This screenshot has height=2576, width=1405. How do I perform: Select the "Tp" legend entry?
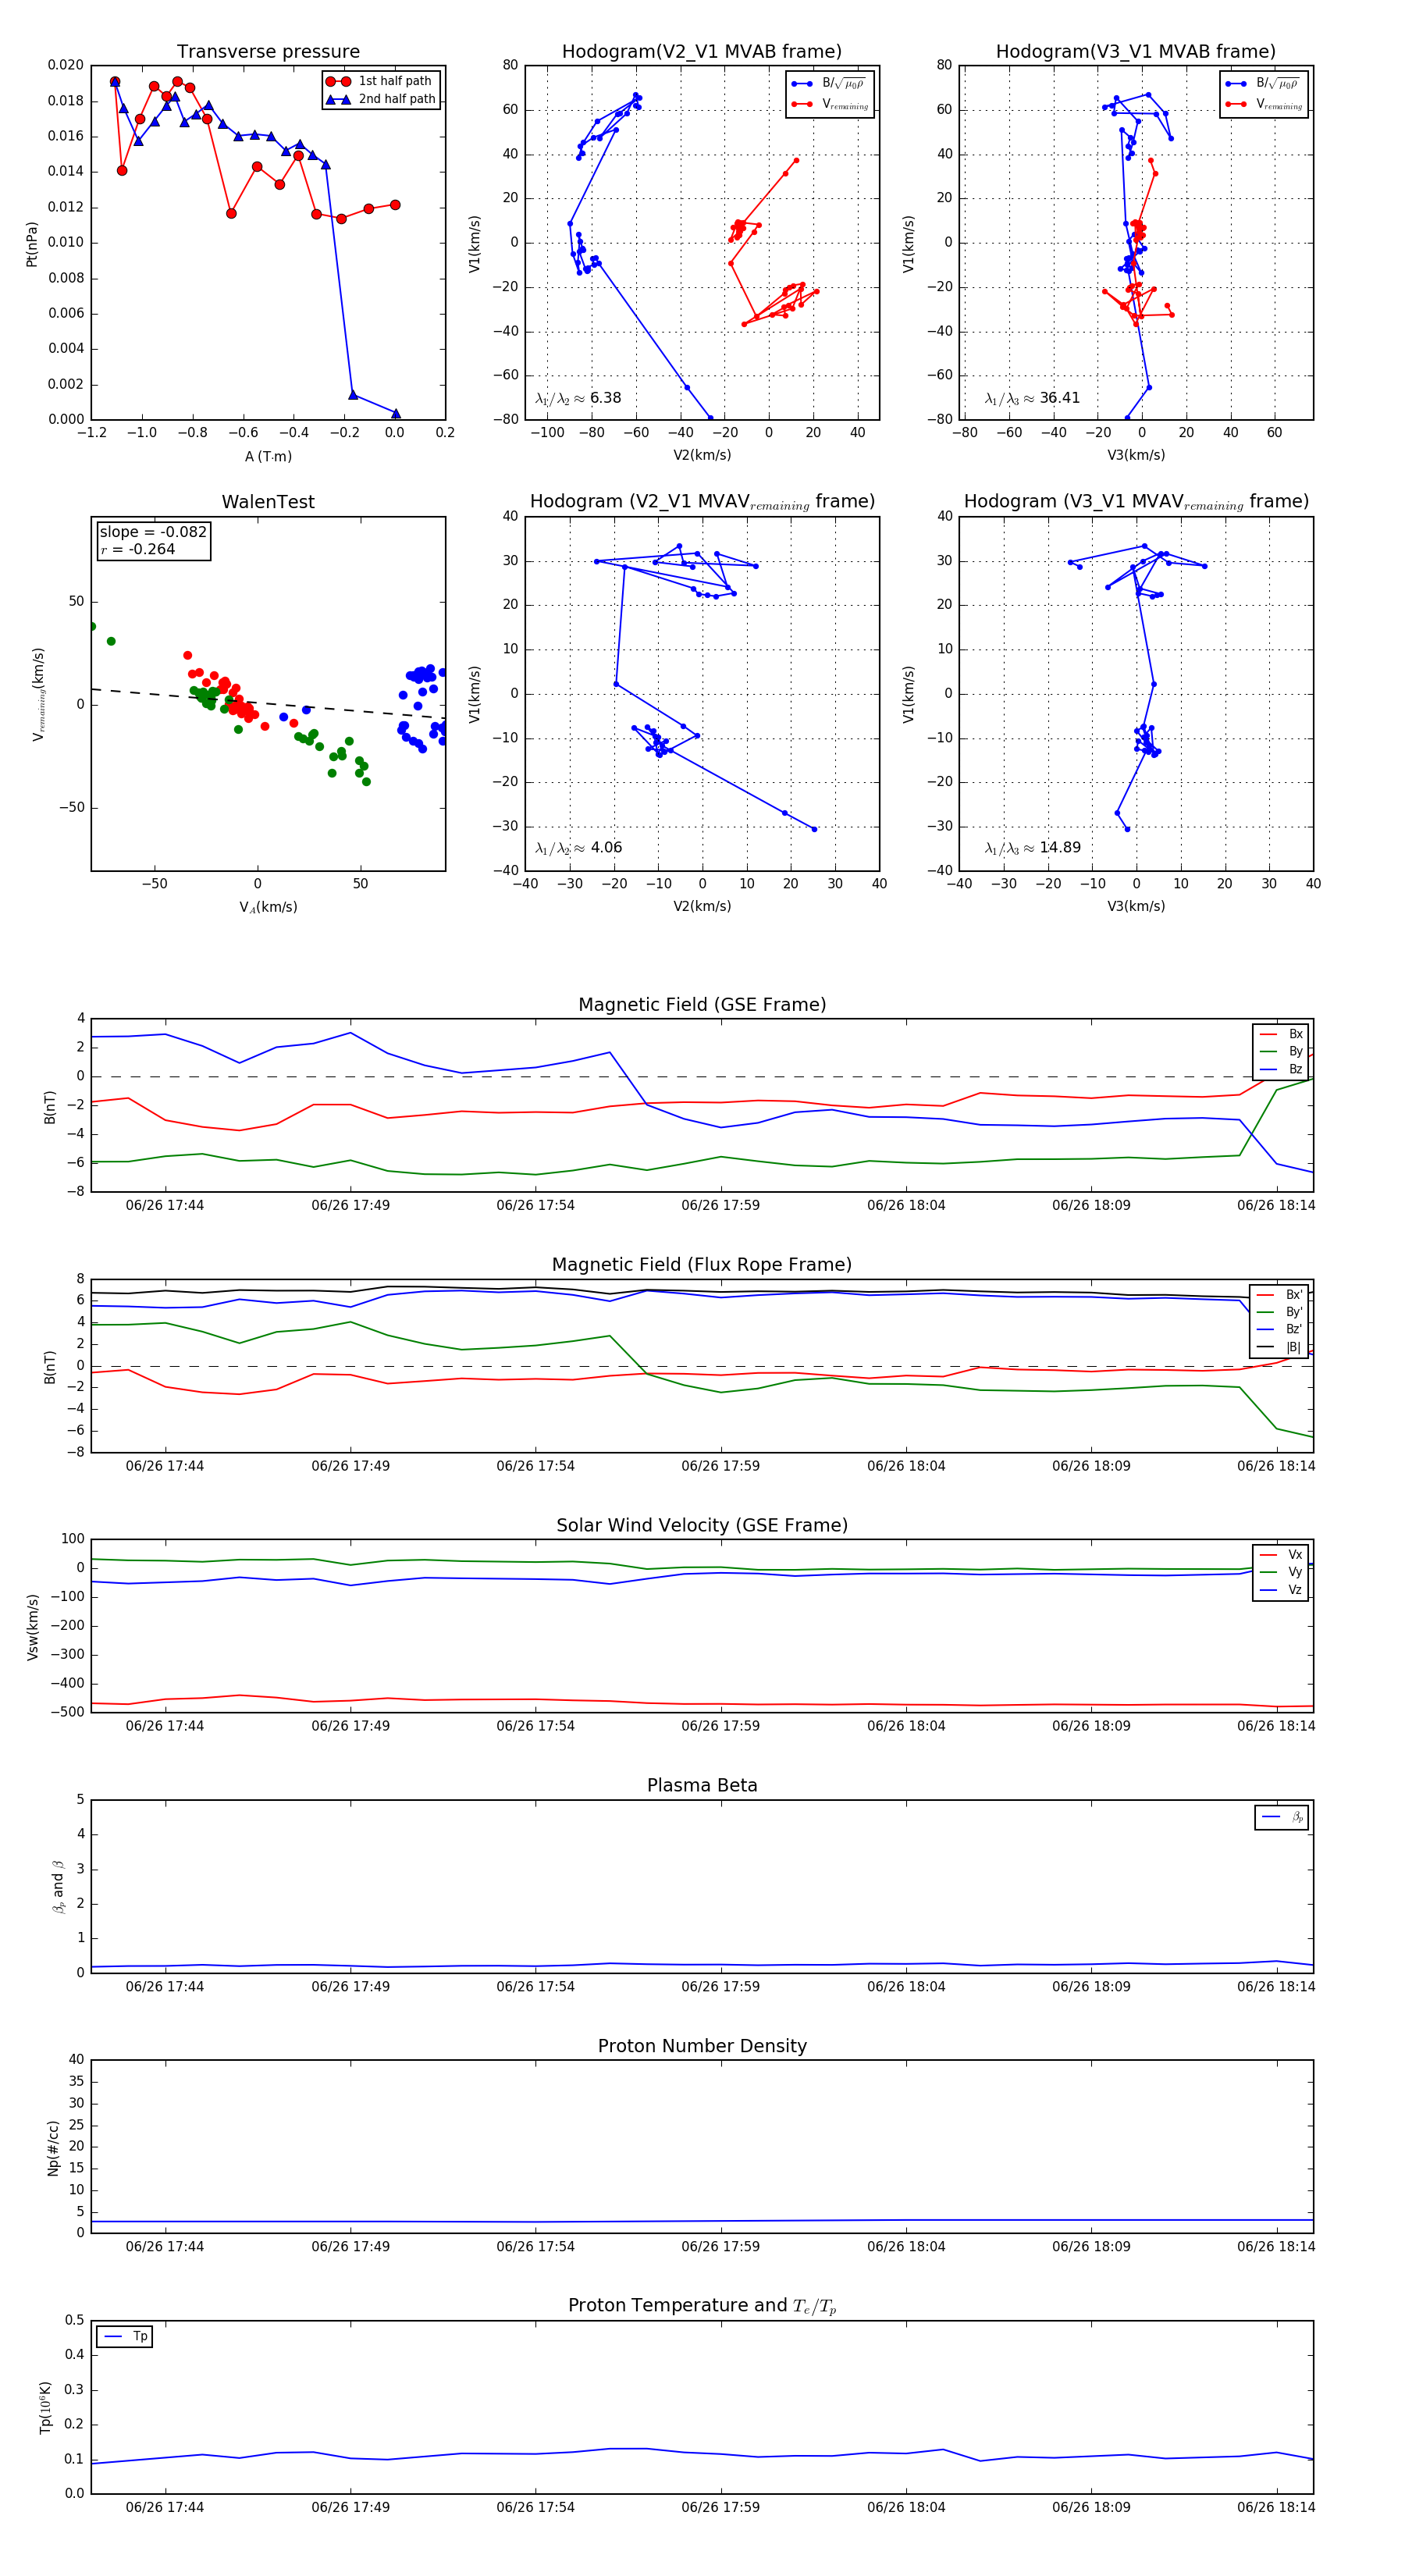(x=125, y=2336)
